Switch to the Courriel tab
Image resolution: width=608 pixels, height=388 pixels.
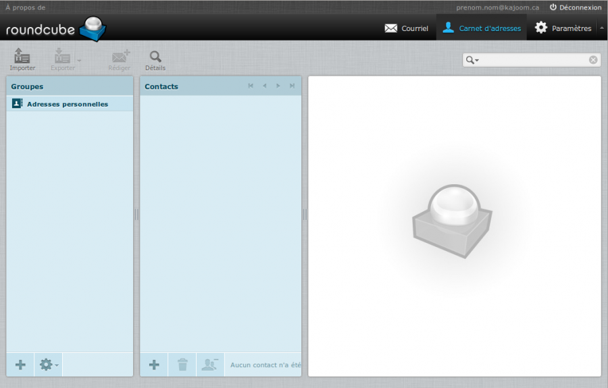coord(407,28)
